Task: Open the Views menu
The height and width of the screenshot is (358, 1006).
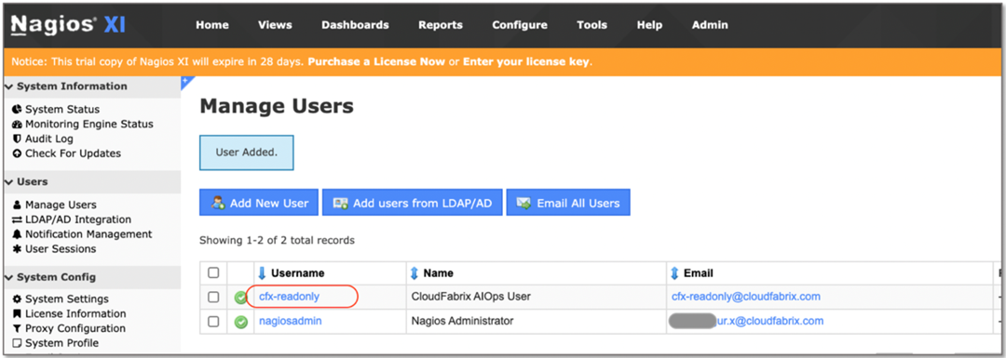Action: (x=275, y=25)
